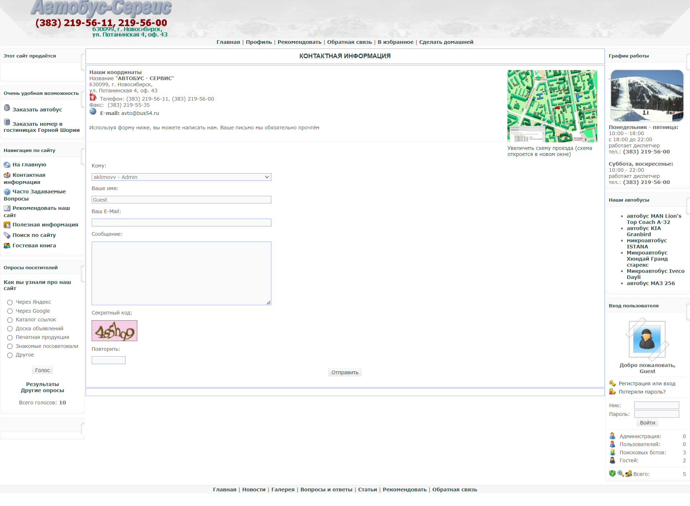Click the icon beside Потеряли пароль?

pos(612,391)
